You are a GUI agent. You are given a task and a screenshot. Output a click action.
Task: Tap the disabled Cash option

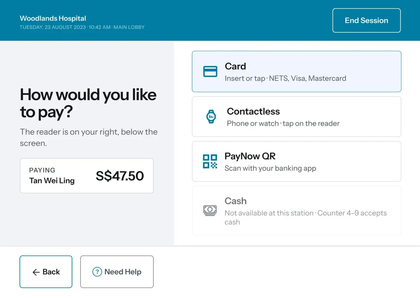[x=296, y=211]
